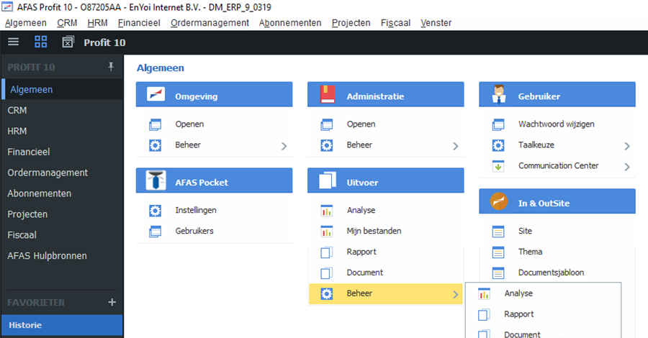The width and height of the screenshot is (648, 338).
Task: Click the chart icon in the Beheer submenu Analyse
Action: click(x=484, y=294)
